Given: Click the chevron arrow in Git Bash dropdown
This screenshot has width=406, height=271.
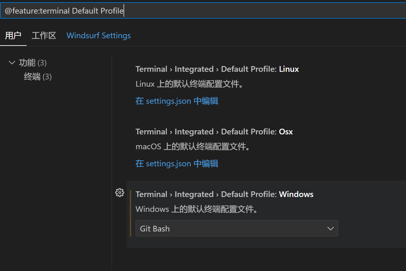Looking at the screenshot, I should (x=330, y=228).
